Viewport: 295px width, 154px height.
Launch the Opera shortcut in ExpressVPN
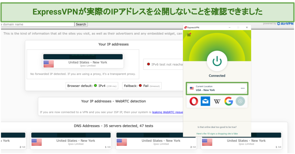tap(194, 101)
